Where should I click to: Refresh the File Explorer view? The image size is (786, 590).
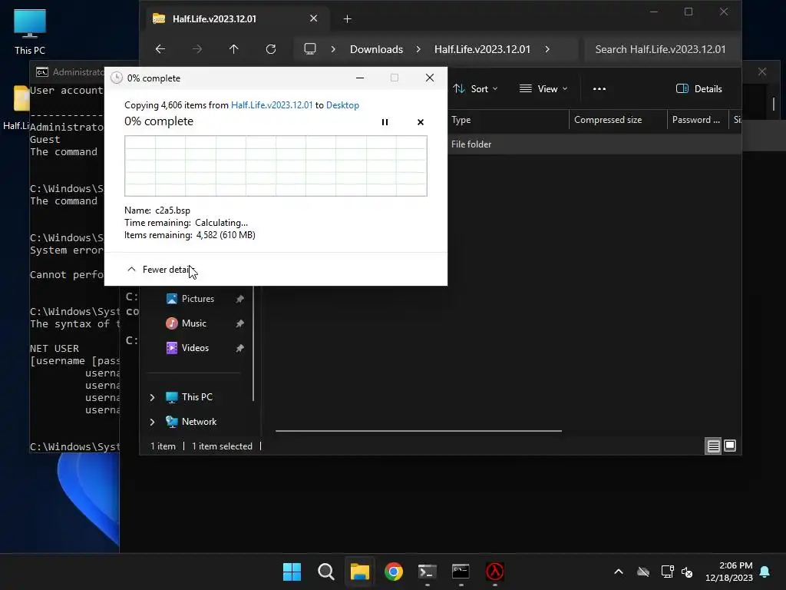[271, 49]
